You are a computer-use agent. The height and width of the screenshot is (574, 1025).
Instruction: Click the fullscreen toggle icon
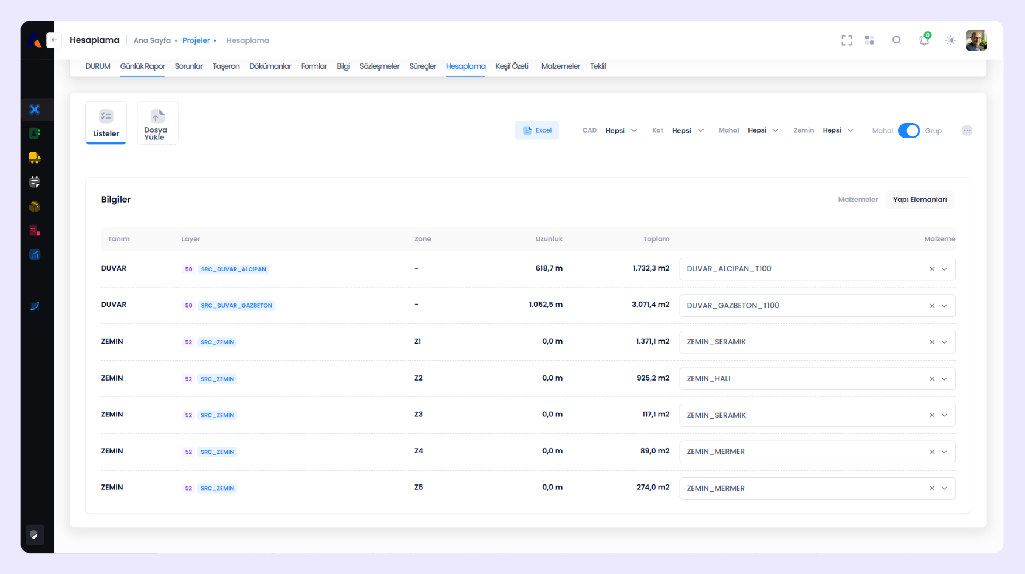coord(846,40)
